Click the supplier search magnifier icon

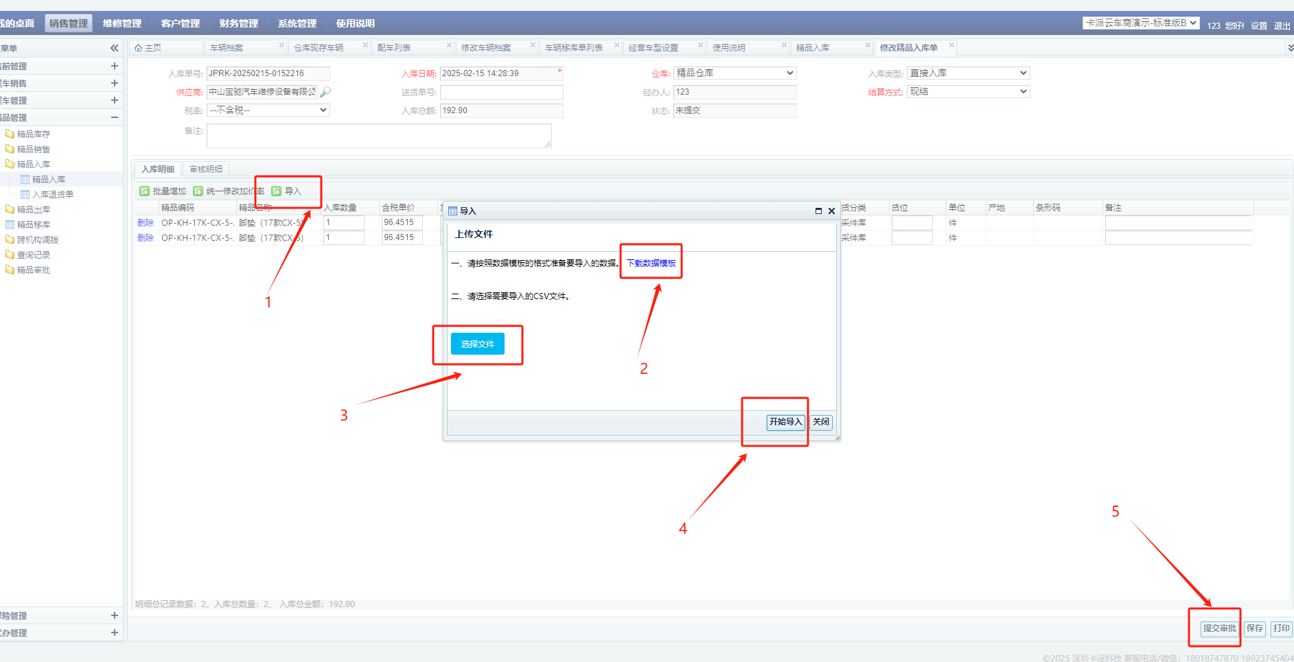point(325,92)
